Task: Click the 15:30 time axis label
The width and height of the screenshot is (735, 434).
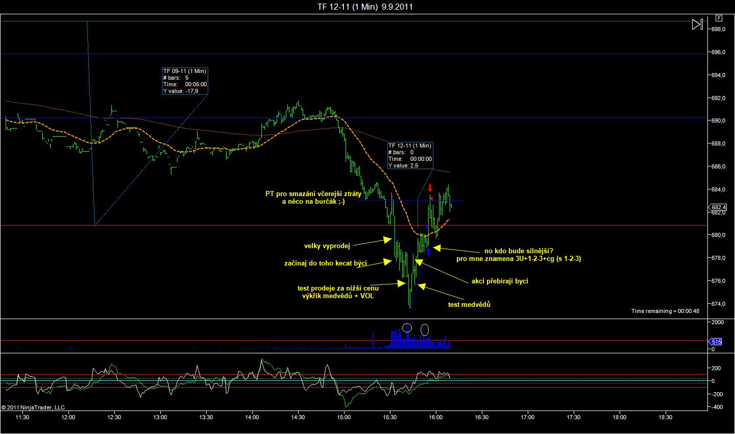Action: point(390,417)
